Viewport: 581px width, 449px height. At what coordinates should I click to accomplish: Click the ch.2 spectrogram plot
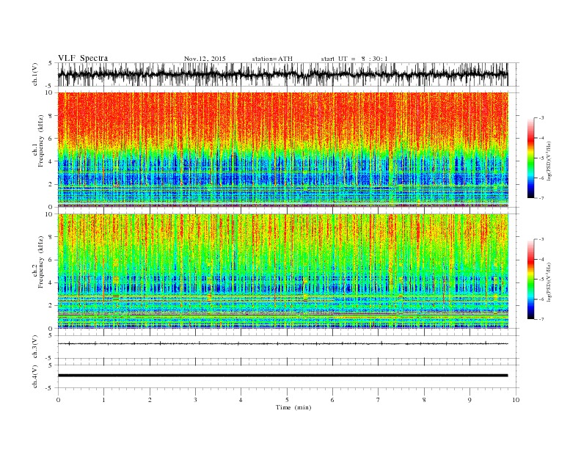pyautogui.click(x=283, y=271)
